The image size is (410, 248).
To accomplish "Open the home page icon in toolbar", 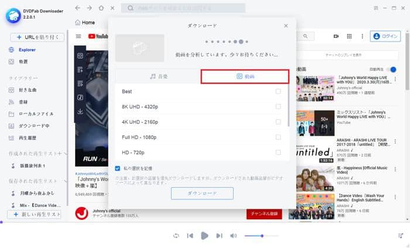I will pos(101,8).
